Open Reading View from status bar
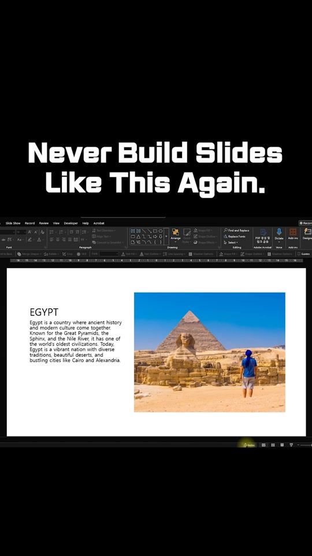Image resolution: width=312 pixels, height=556 pixels. (282, 445)
